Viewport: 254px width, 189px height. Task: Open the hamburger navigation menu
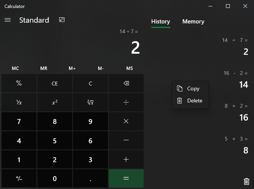[8, 20]
